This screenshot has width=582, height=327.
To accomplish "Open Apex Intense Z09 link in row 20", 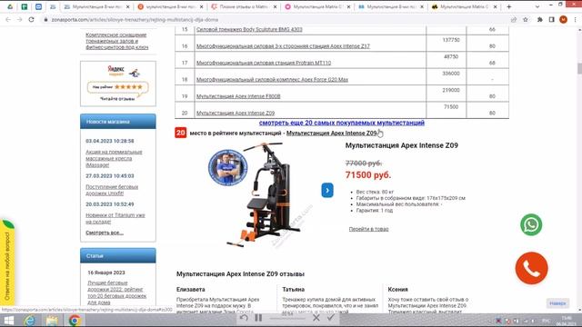I will coord(236,113).
